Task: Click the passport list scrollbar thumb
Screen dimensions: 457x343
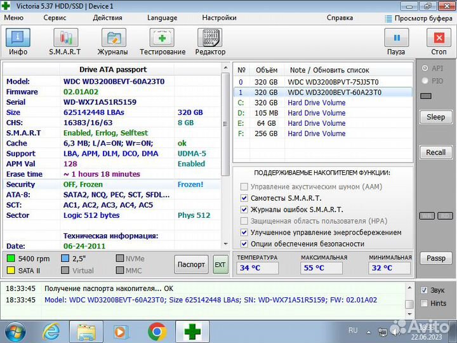Action: [x=225, y=124]
